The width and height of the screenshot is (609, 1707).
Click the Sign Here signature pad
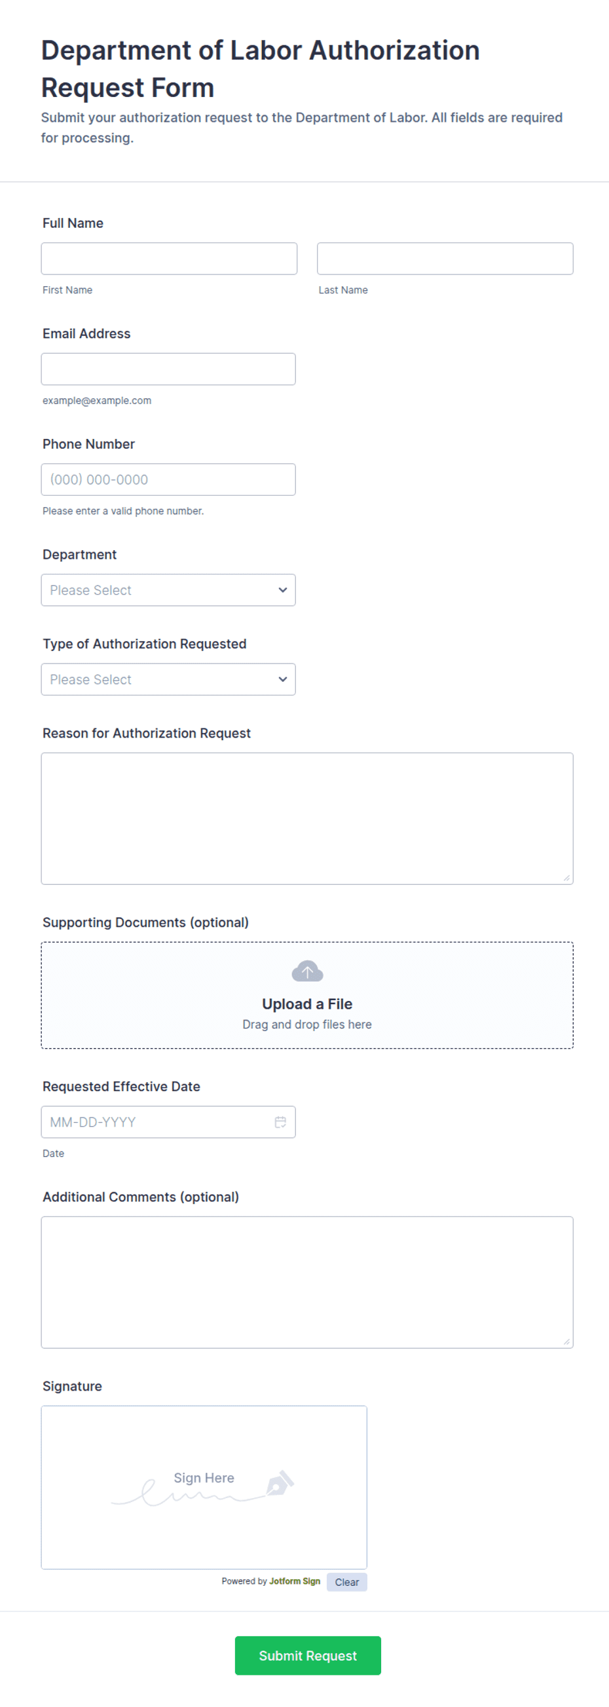[x=204, y=1487]
